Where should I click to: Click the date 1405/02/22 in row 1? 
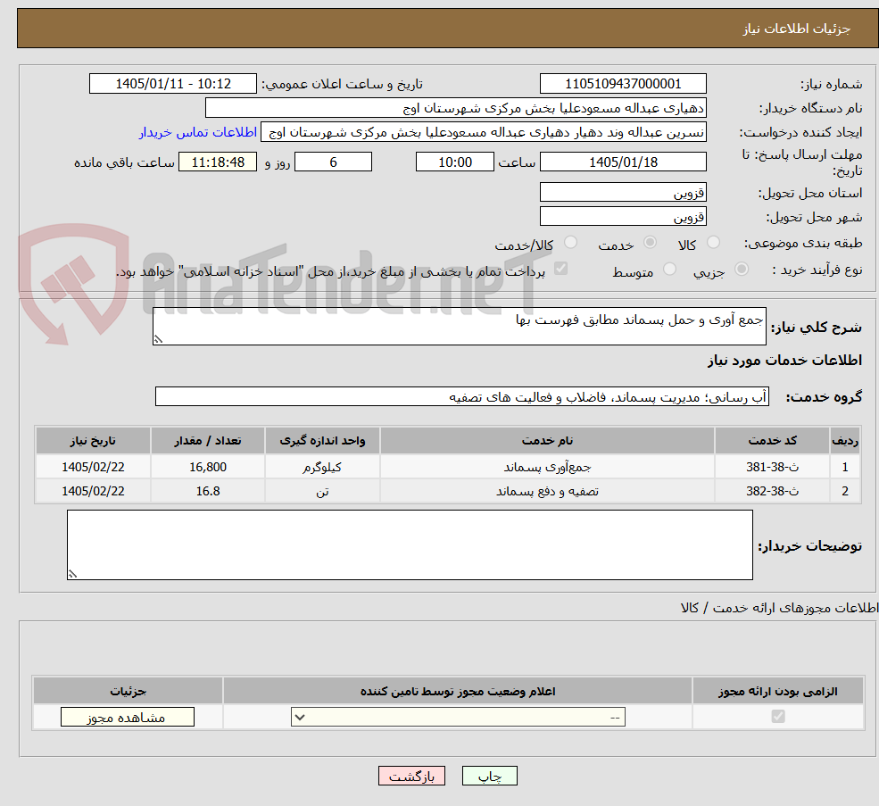[x=93, y=467]
